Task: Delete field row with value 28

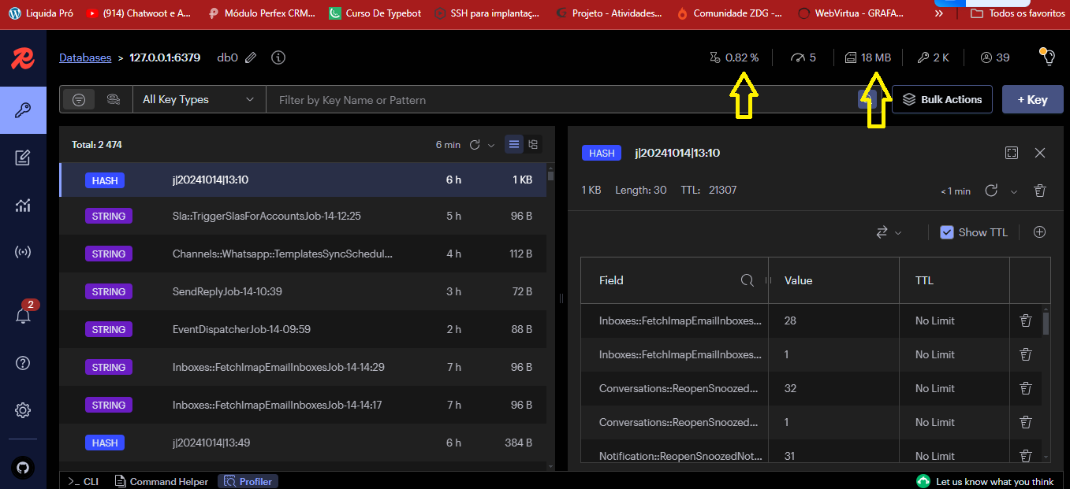Action: [1025, 320]
